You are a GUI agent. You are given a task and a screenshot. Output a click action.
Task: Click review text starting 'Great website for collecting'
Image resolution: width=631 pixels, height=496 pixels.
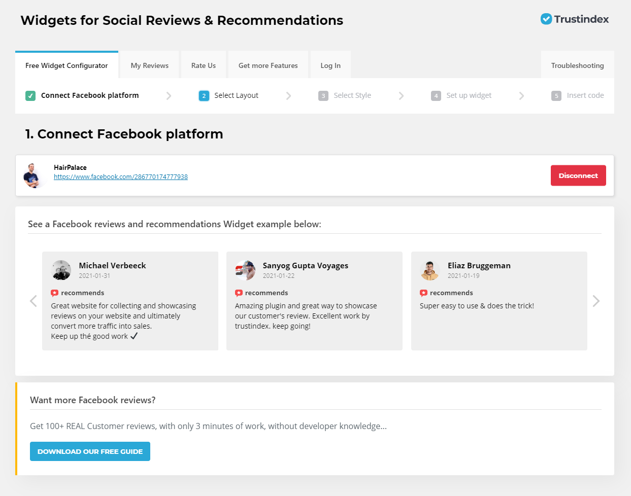[123, 321]
